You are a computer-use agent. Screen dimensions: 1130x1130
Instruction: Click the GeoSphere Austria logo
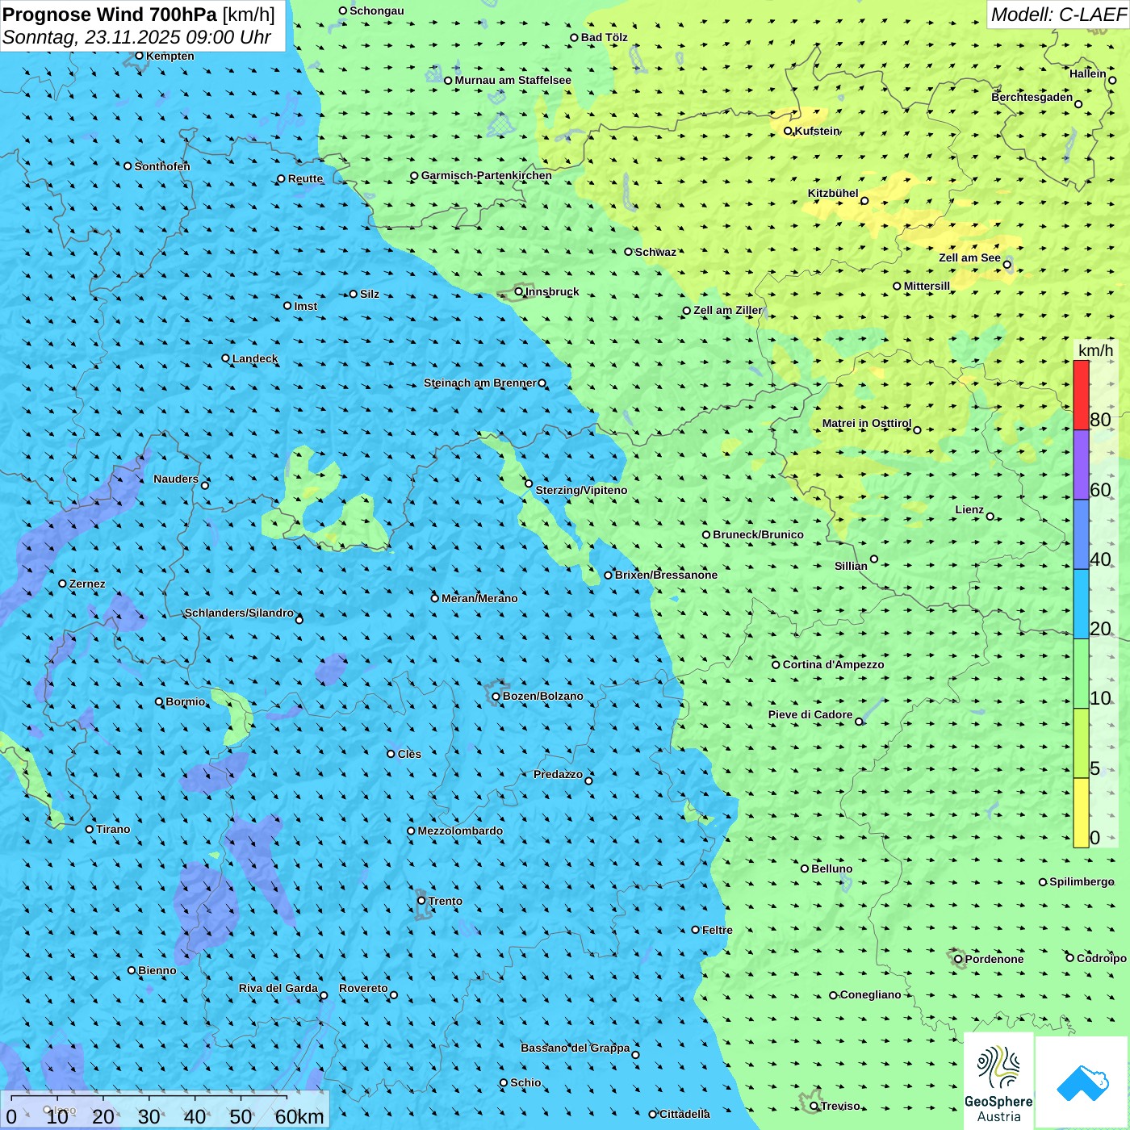click(998, 1081)
